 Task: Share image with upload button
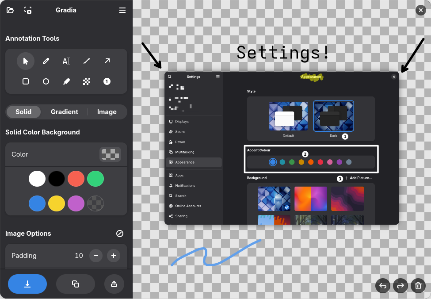(114, 284)
